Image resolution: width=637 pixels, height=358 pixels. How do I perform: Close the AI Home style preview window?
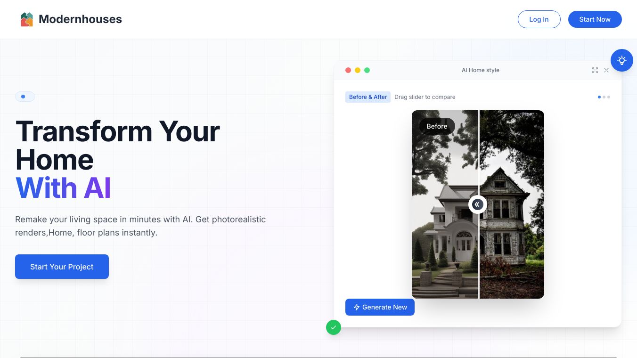coord(606,70)
